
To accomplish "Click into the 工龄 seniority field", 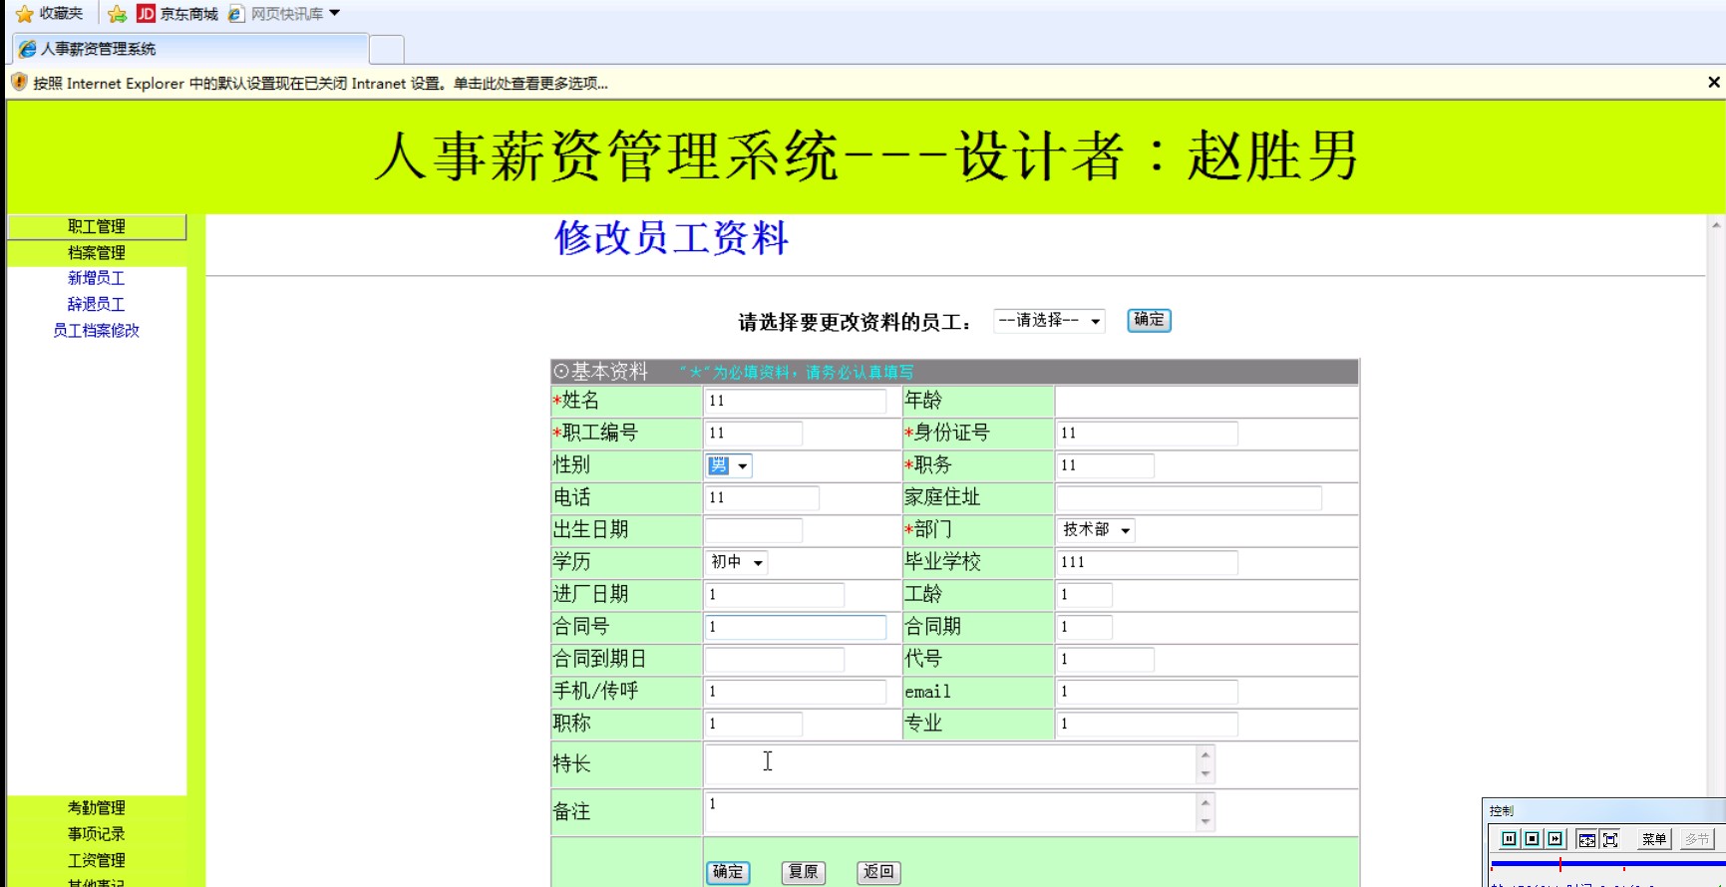I will (x=1084, y=594).
